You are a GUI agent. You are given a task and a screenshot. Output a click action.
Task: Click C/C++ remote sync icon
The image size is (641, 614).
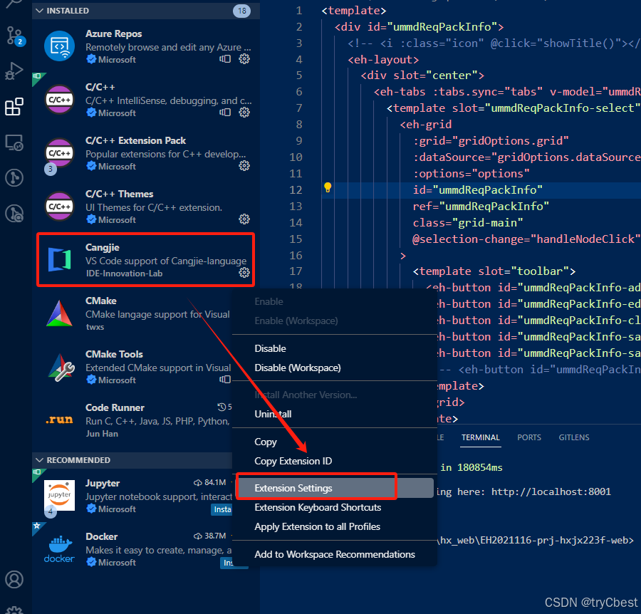click(225, 112)
